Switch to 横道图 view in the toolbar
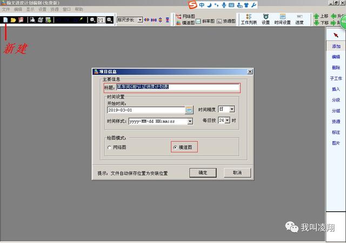 [x=185, y=23]
